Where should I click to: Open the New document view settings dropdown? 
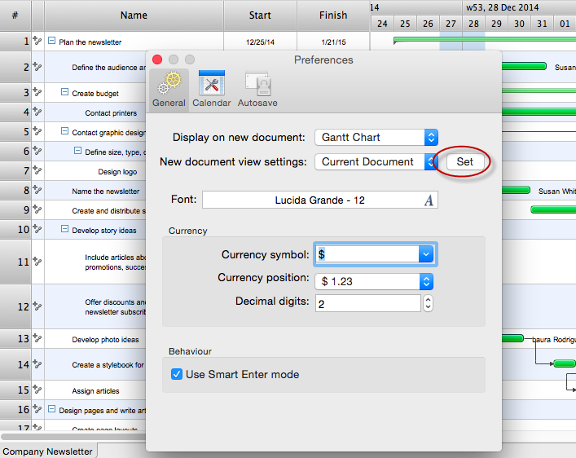pos(376,161)
